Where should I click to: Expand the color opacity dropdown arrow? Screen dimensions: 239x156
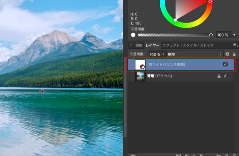coord(234,35)
